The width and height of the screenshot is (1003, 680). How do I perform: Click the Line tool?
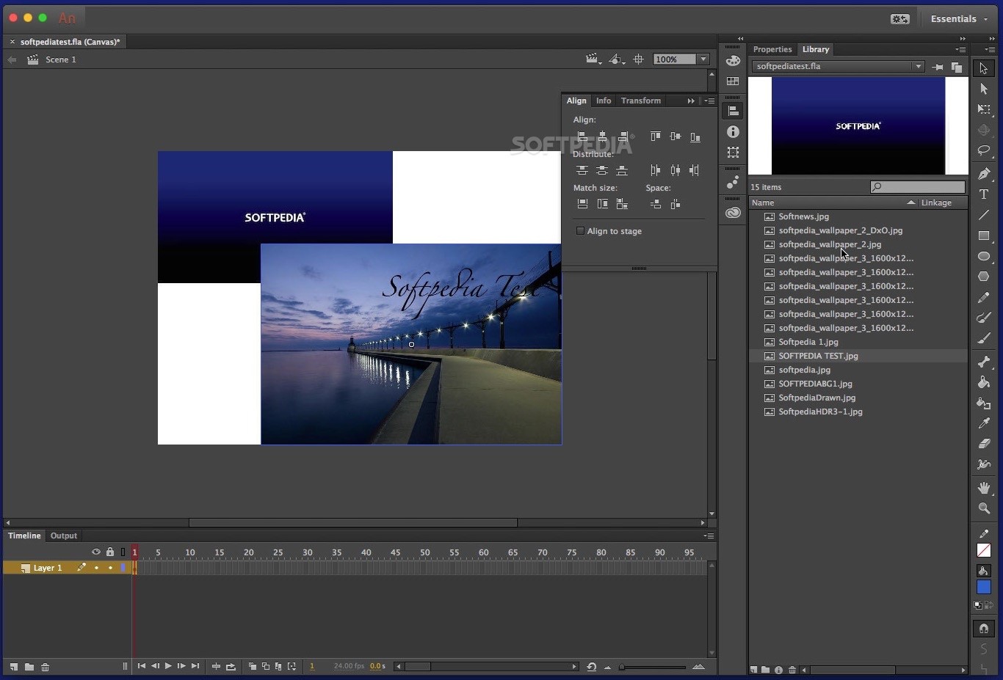tap(984, 215)
